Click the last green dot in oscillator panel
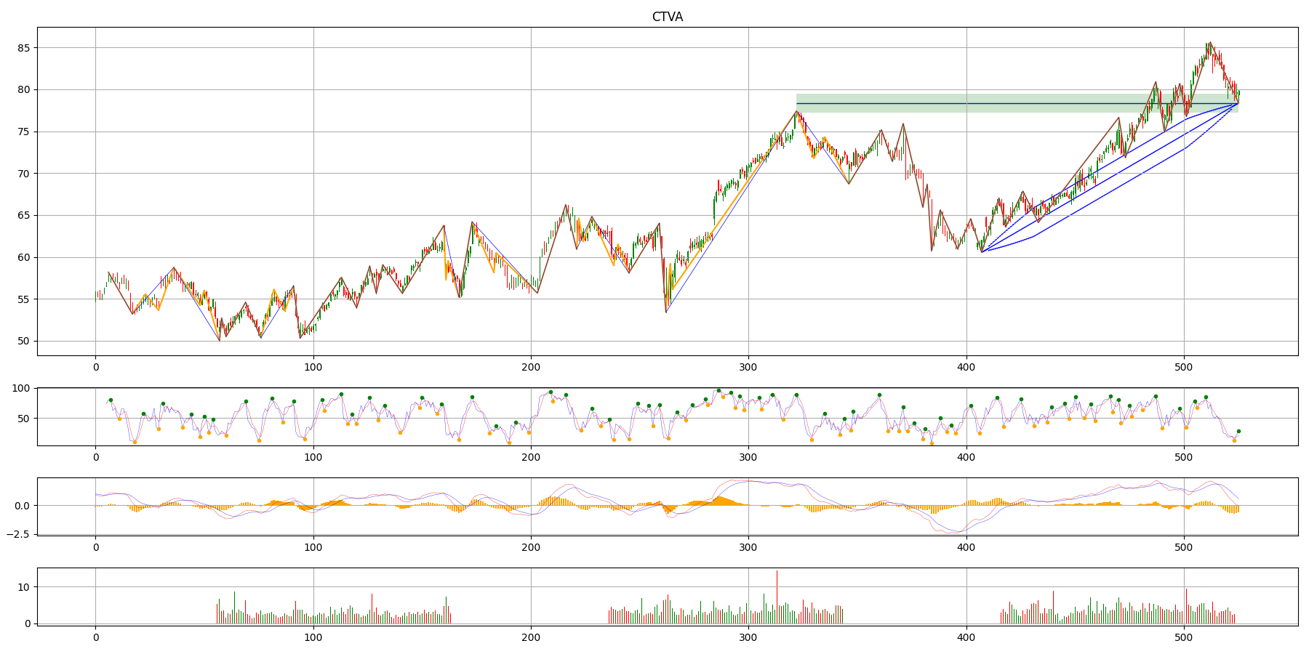The width and height of the screenshot is (1309, 654). coord(1238,431)
